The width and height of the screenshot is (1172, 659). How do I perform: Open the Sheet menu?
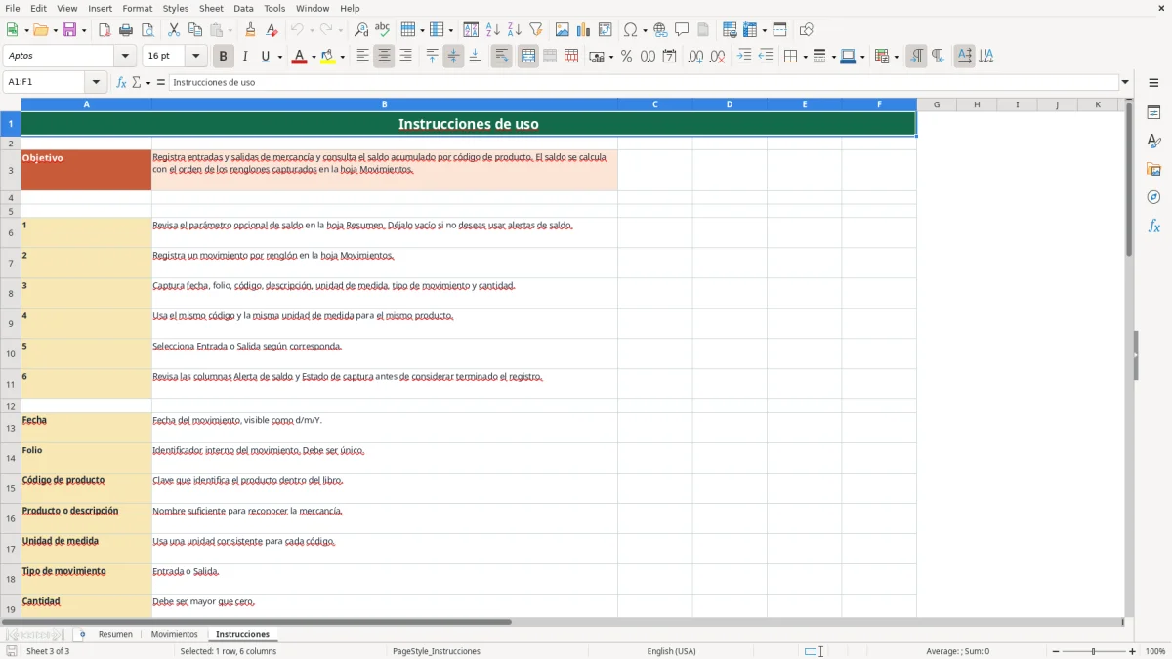click(x=211, y=8)
